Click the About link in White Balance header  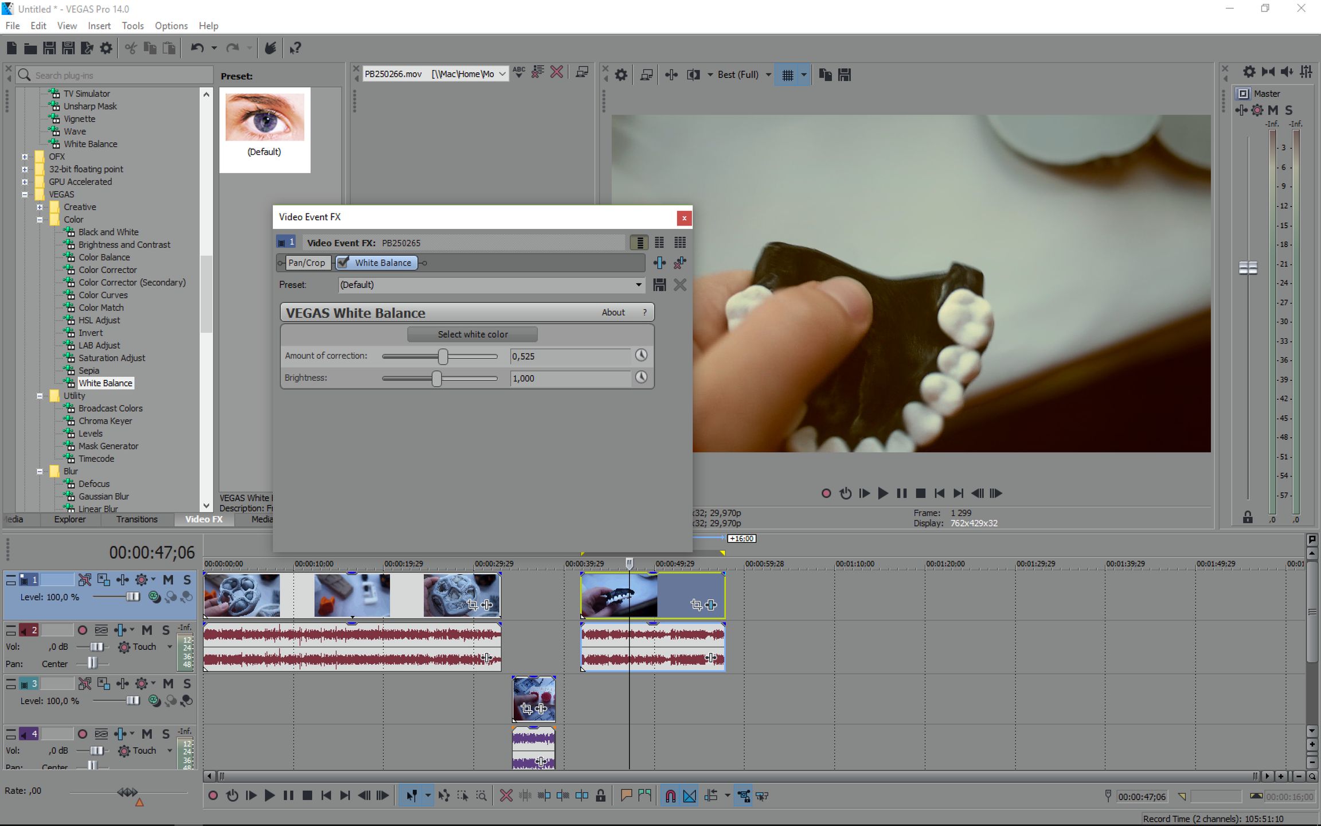pos(613,313)
